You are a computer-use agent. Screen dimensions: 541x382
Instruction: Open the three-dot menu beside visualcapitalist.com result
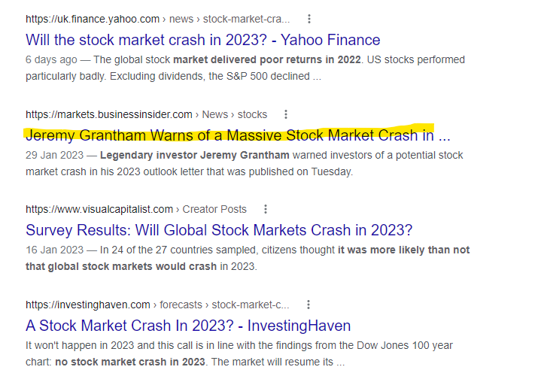[266, 209]
